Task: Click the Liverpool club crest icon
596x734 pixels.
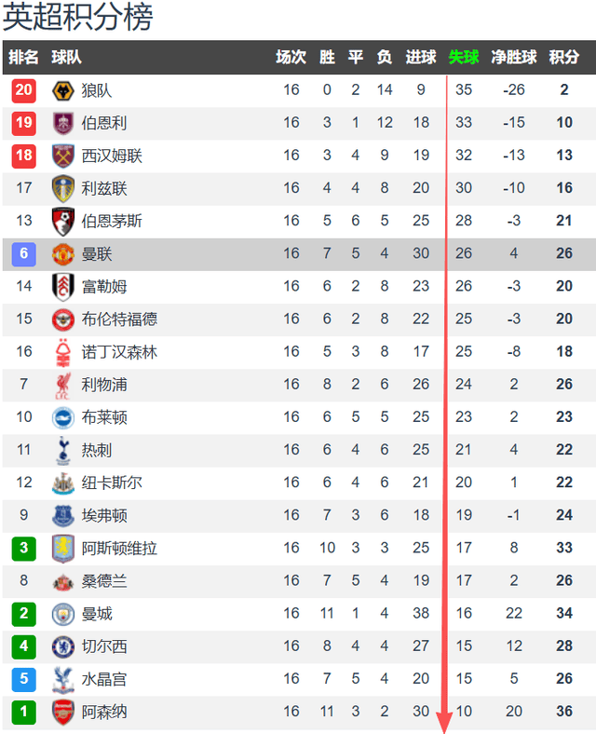Action: pyautogui.click(x=63, y=384)
